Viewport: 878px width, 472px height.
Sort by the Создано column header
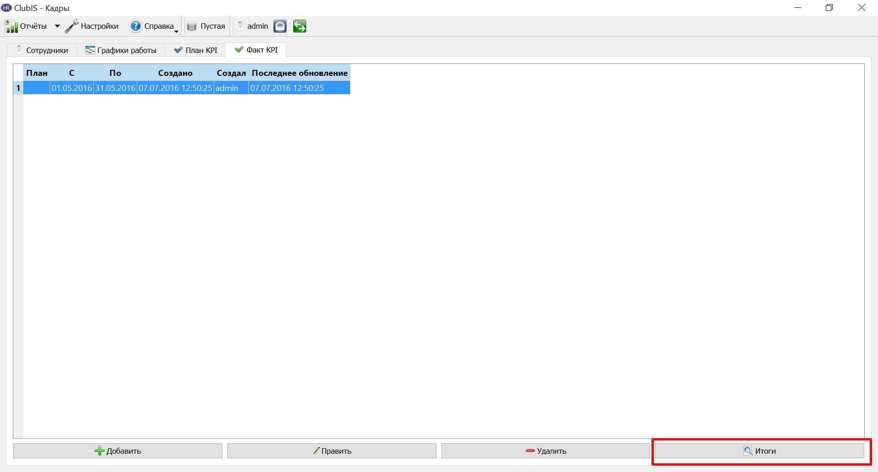point(175,73)
